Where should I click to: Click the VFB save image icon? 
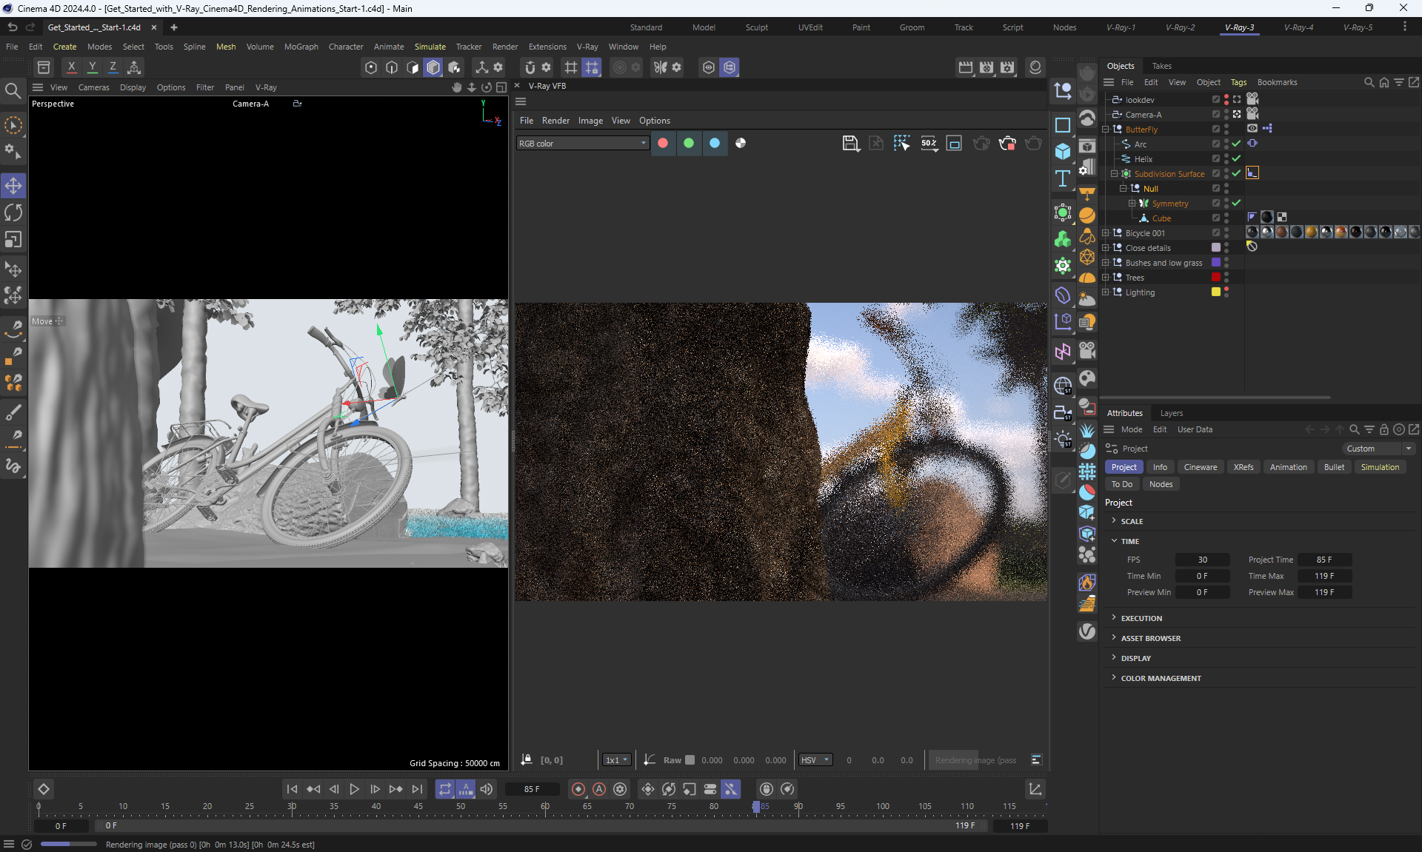click(x=850, y=143)
